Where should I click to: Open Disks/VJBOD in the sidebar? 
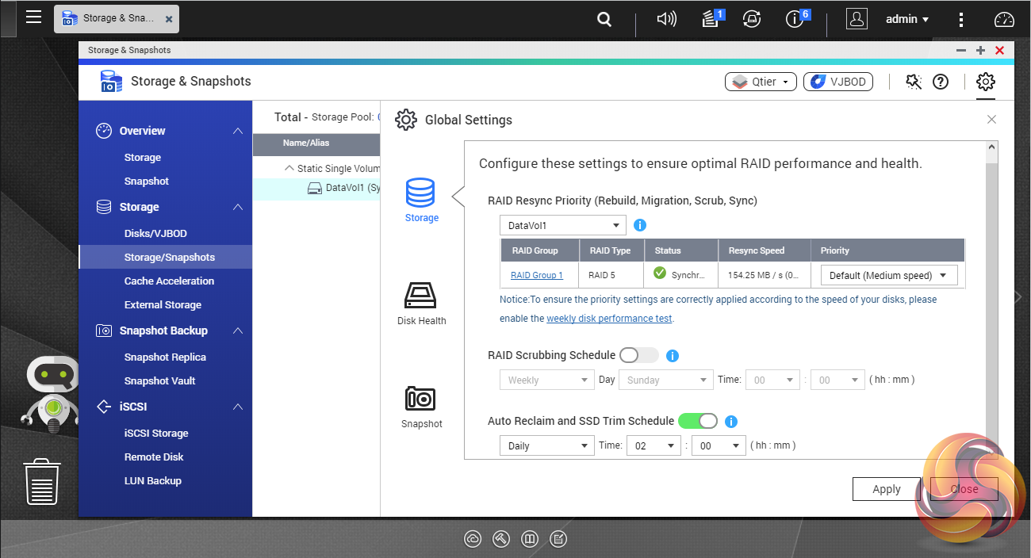click(x=155, y=233)
